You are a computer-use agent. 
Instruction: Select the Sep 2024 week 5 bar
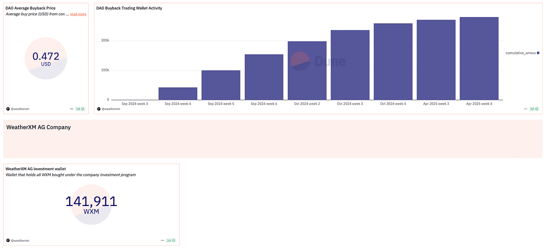(221, 85)
